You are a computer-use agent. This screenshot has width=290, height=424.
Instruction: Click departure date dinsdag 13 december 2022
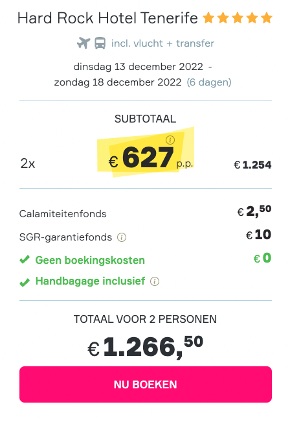pos(139,67)
